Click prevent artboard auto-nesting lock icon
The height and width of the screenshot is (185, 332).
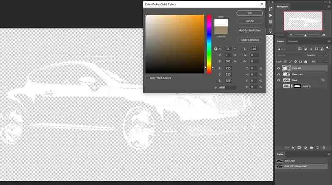coord(300,62)
